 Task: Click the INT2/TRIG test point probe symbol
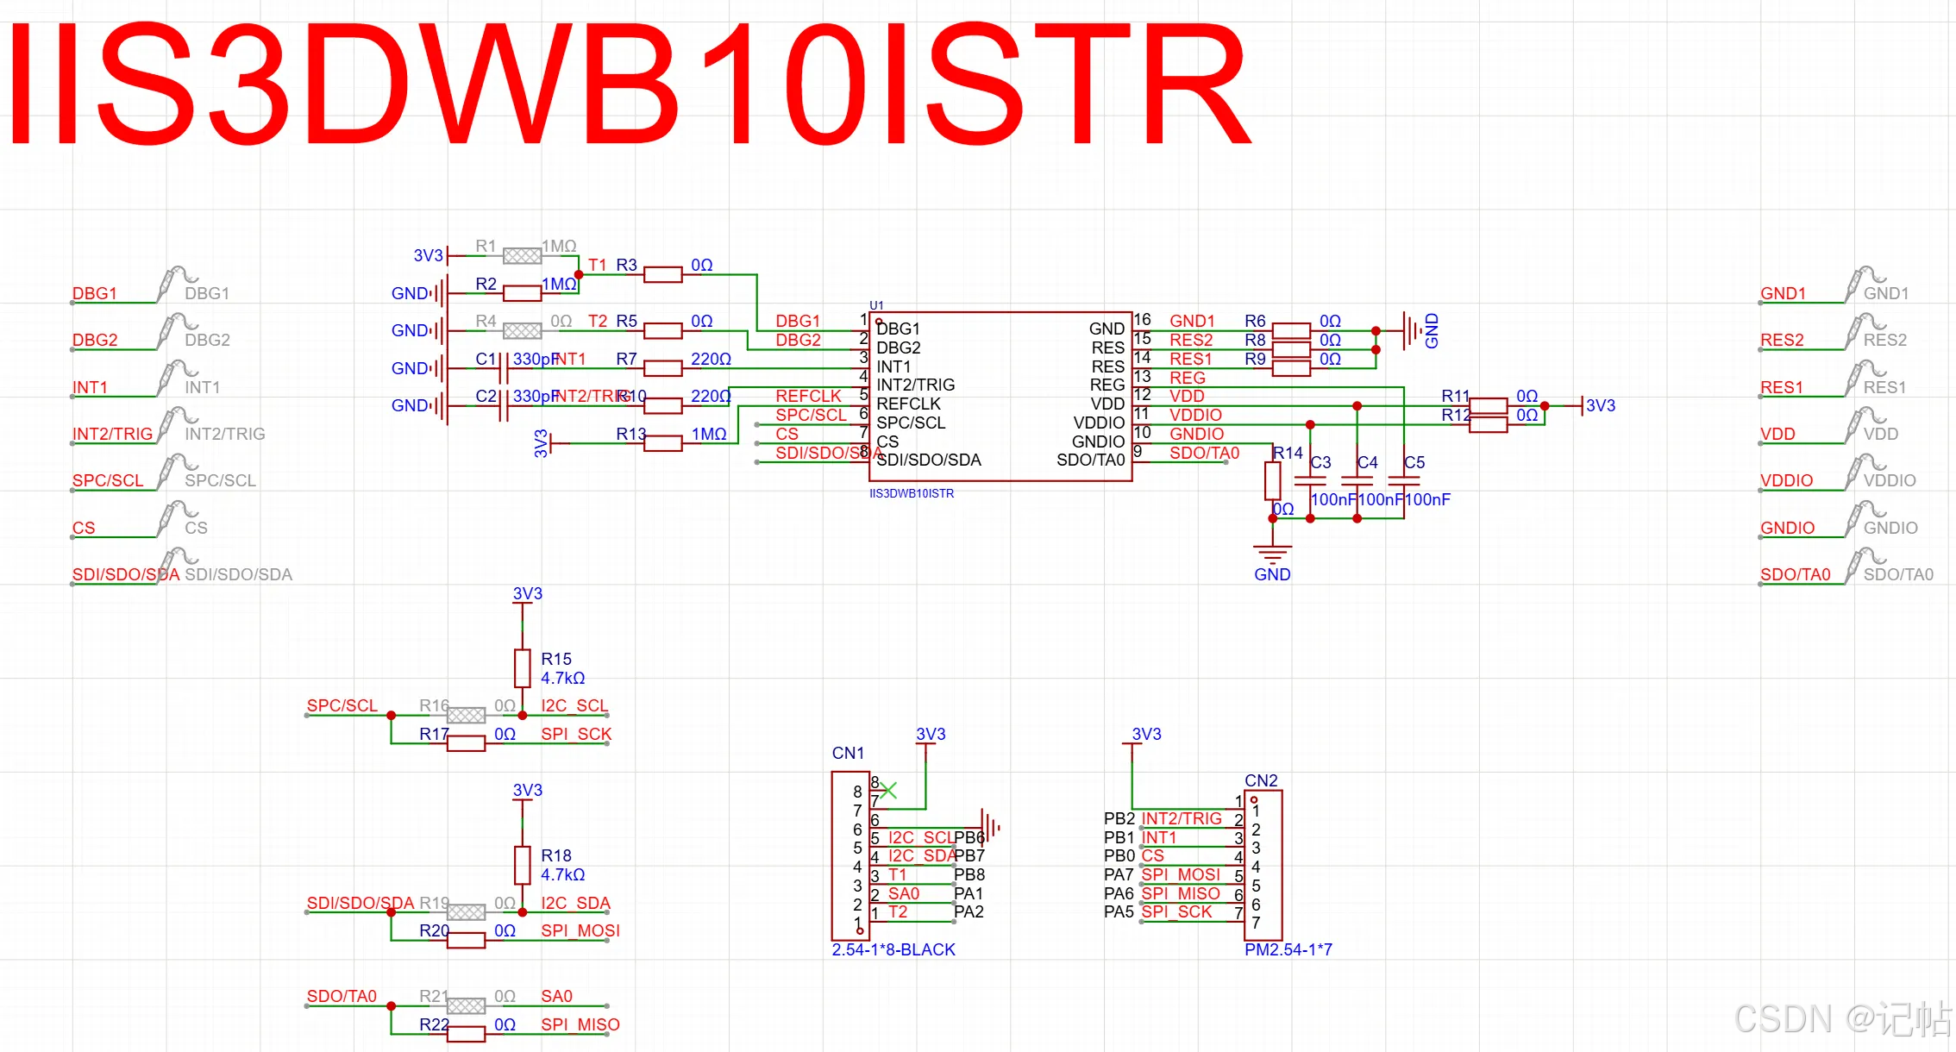coord(177,423)
